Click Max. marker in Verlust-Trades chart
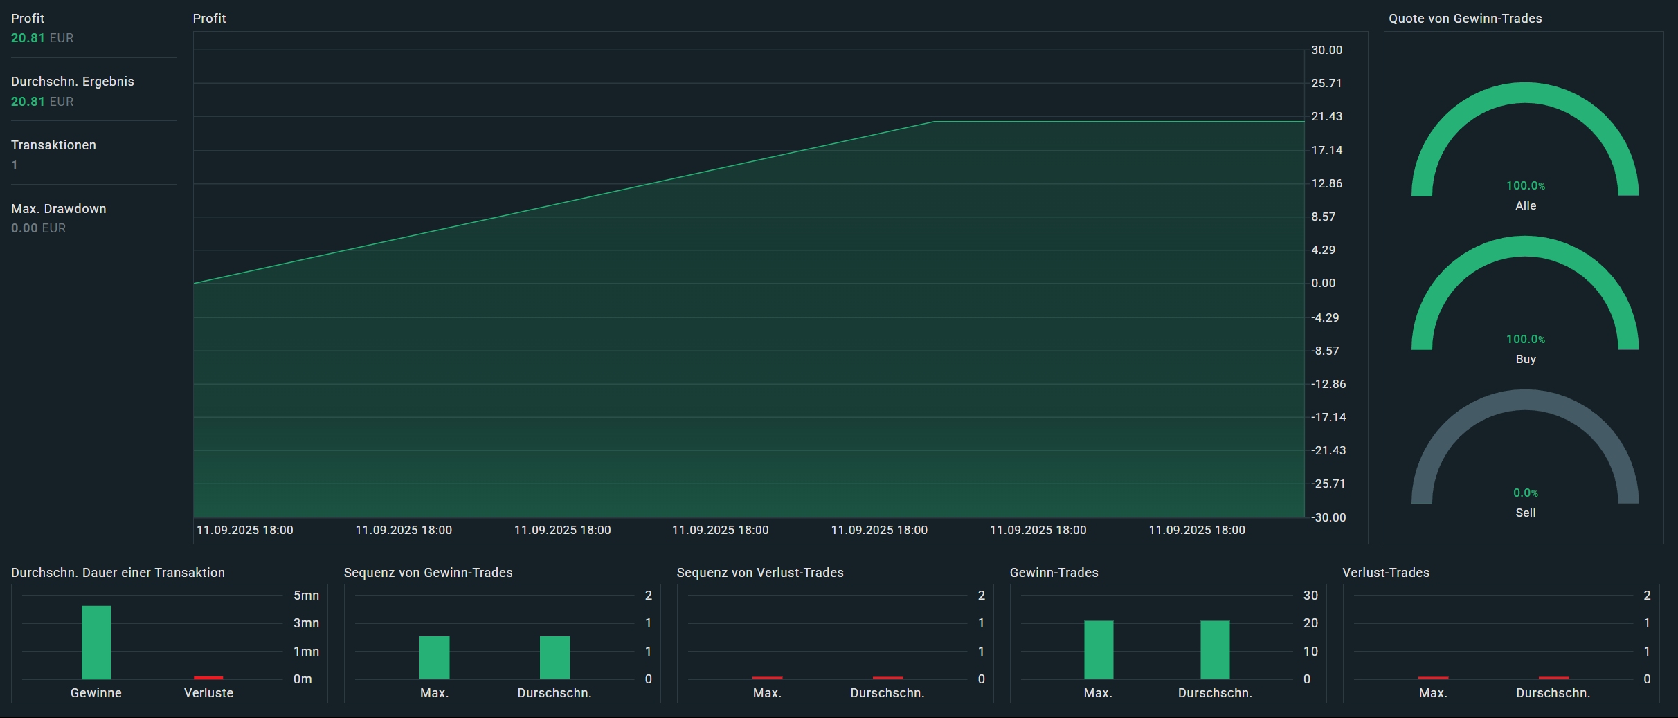The image size is (1678, 718). click(x=1433, y=677)
